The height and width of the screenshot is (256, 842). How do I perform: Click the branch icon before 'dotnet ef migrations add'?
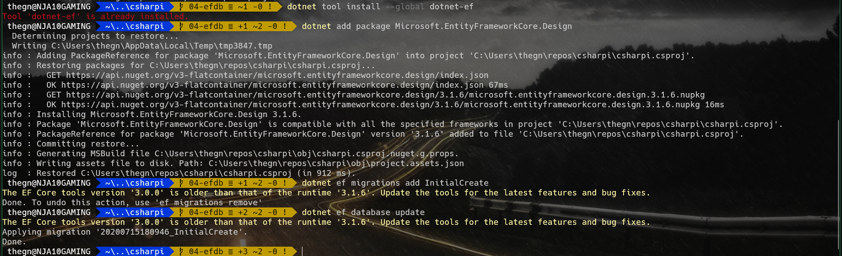tap(181, 183)
